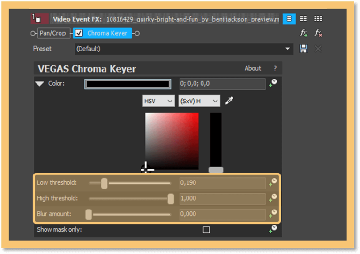
Task: Click the Low threshold value field 0,190
Action: (222, 183)
